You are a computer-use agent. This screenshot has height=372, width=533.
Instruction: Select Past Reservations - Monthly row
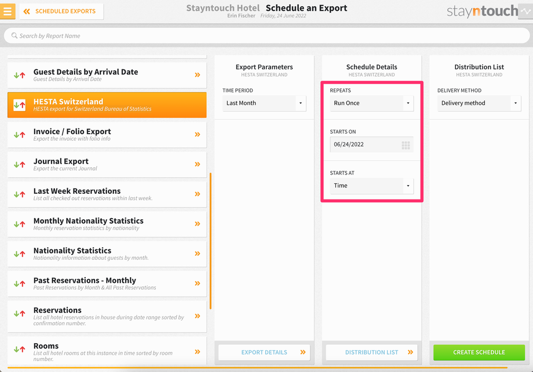coord(107,283)
